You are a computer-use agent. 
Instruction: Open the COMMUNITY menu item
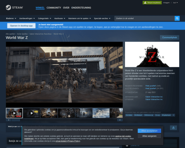(x=54, y=8)
